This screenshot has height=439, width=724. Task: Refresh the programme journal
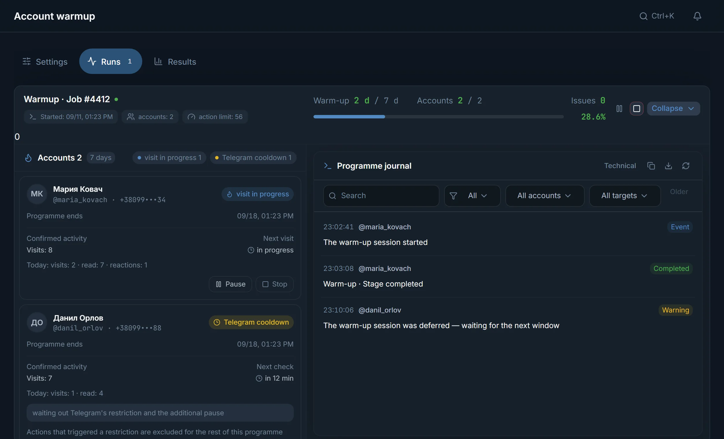click(x=686, y=166)
